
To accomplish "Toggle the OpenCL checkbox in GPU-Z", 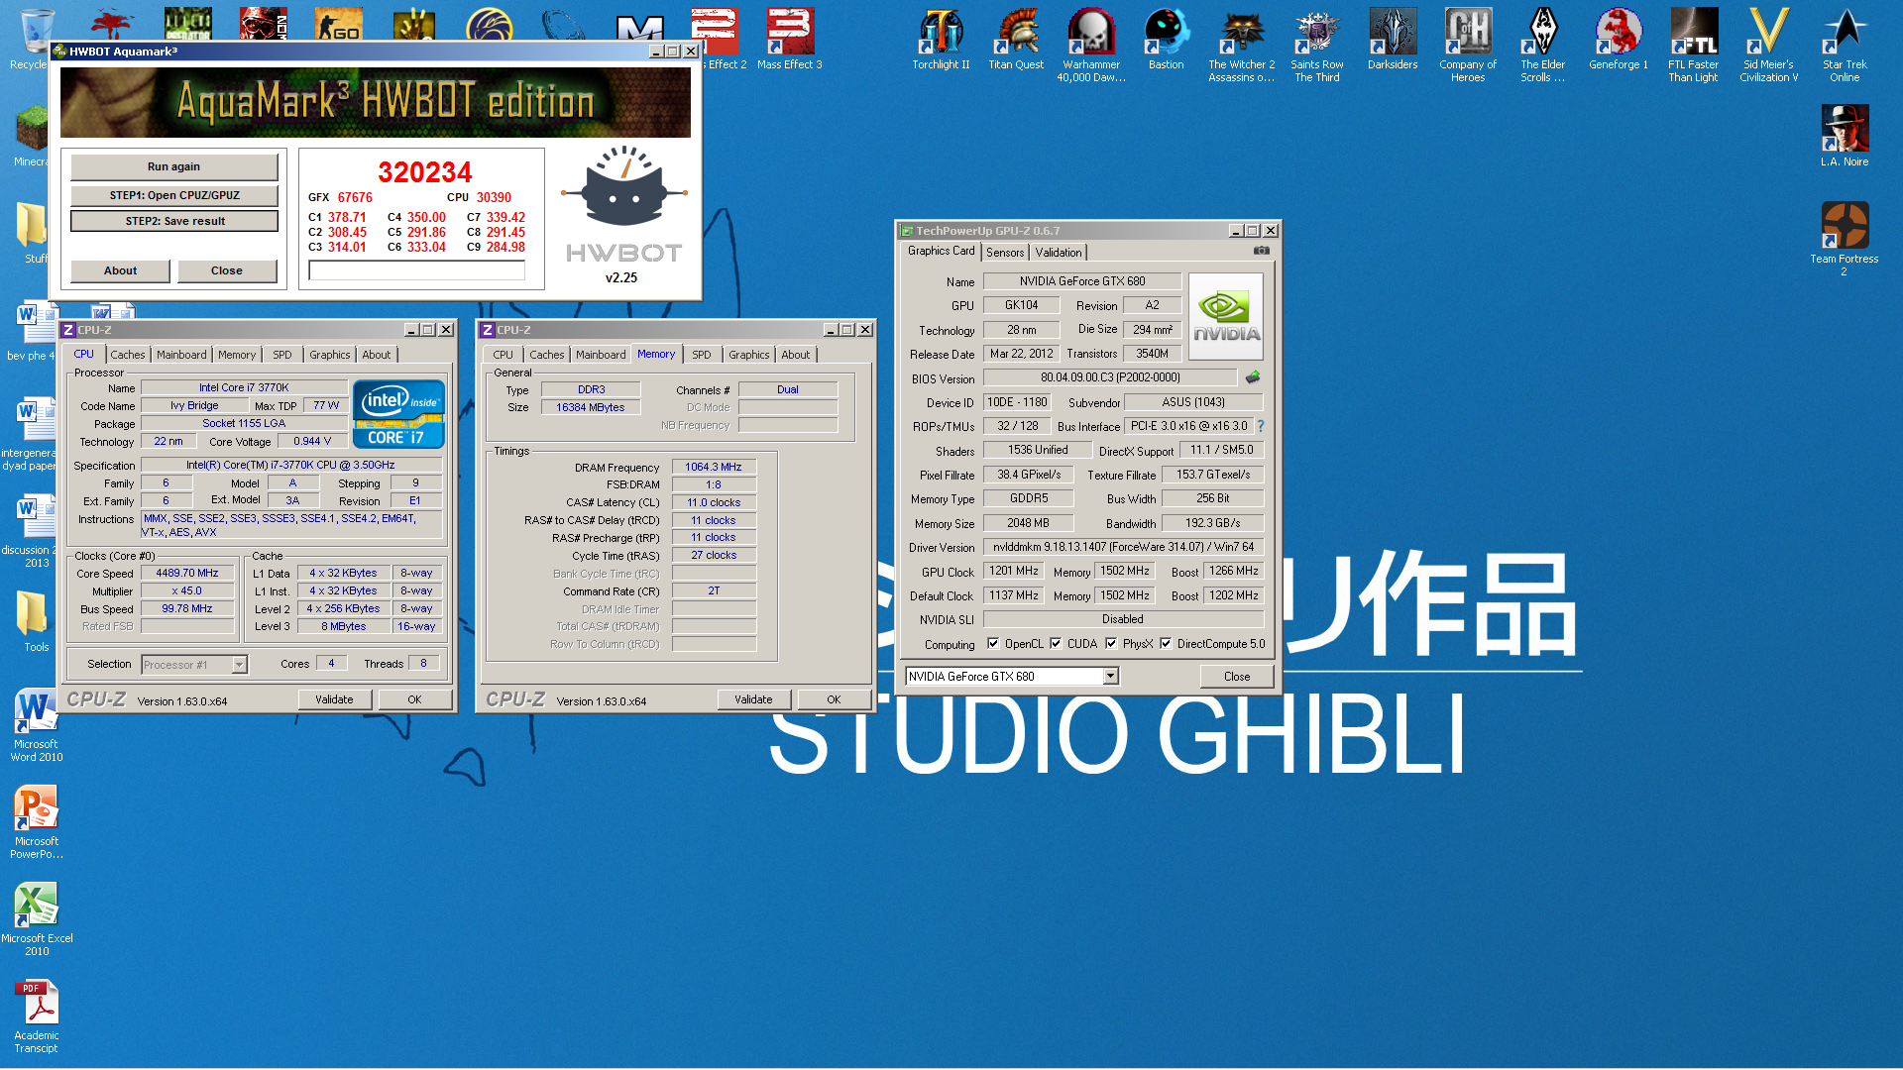I will (993, 643).
